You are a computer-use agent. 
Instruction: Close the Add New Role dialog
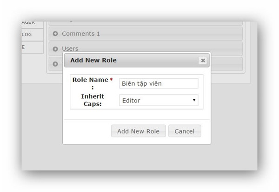pos(203,60)
